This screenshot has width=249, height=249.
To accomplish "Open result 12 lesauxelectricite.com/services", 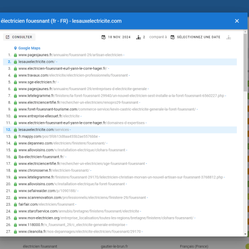I will pos(44,129).
